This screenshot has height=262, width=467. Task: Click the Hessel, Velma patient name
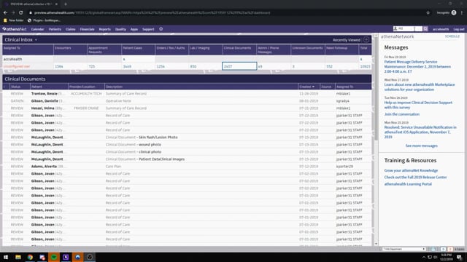click(x=42, y=108)
